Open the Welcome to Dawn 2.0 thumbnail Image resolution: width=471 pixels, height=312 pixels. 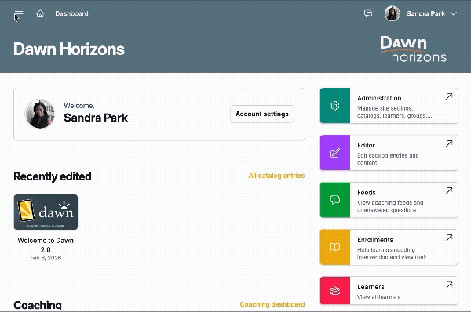coord(46,212)
